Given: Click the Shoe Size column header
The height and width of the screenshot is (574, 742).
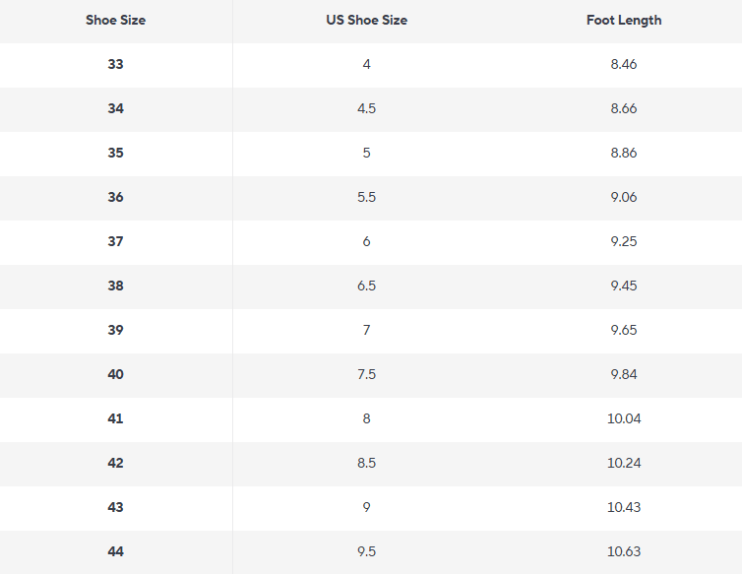Looking at the screenshot, I should tap(115, 21).
